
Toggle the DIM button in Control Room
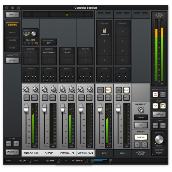coord(141,125)
